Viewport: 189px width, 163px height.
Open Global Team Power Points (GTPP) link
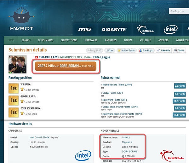[120, 107]
